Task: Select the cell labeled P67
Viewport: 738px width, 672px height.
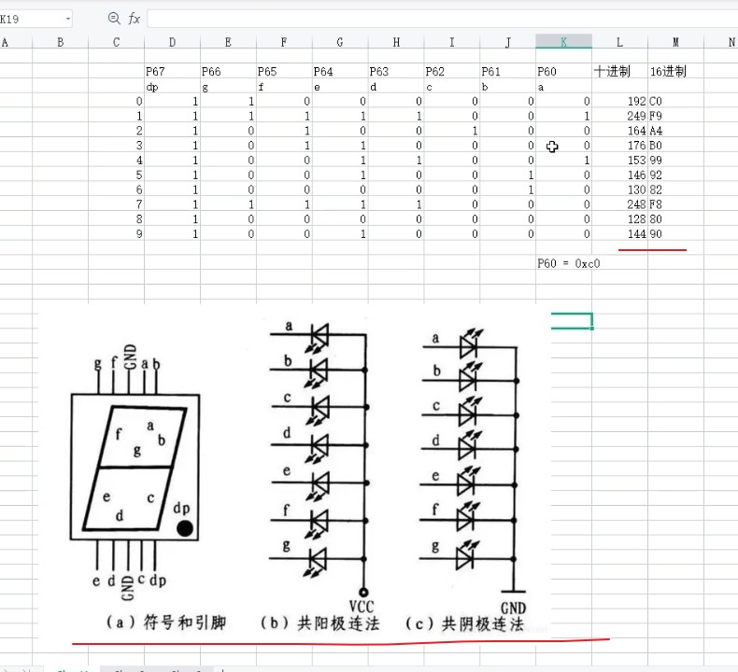Action: pos(172,72)
